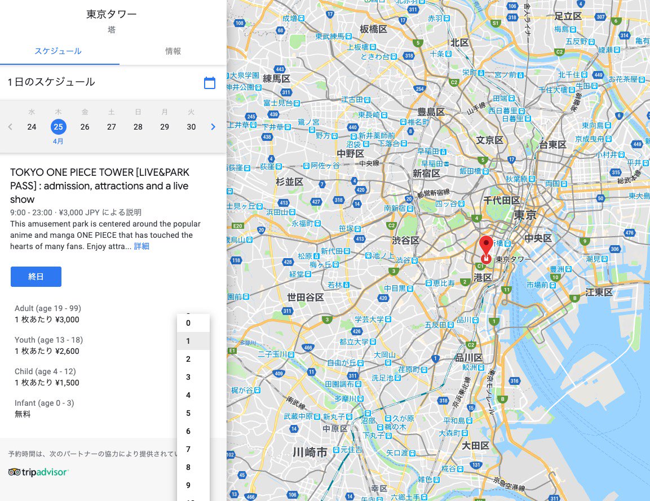Click 港区 label on map
650x501 pixels.
(x=483, y=277)
